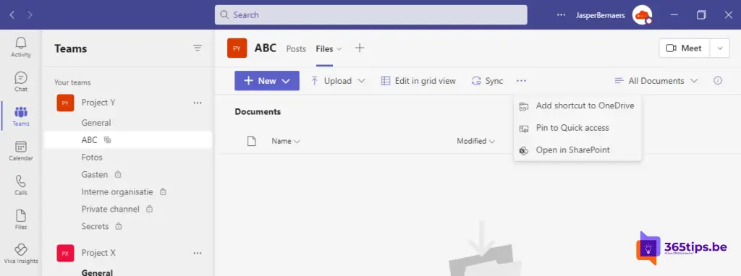Open Meet options dropdown arrow
Screen dimensions: 741x276
coord(720,48)
